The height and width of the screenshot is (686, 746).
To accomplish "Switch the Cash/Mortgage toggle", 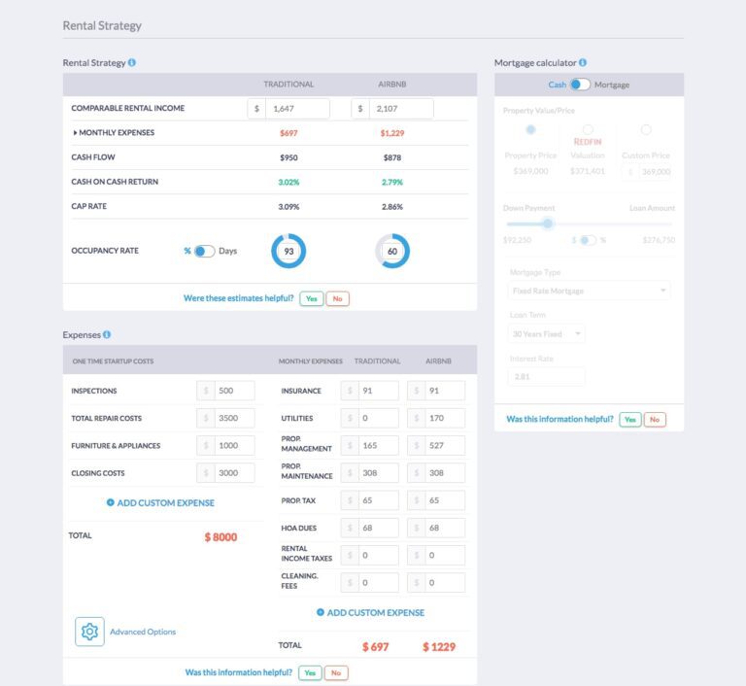I will pyautogui.click(x=580, y=85).
